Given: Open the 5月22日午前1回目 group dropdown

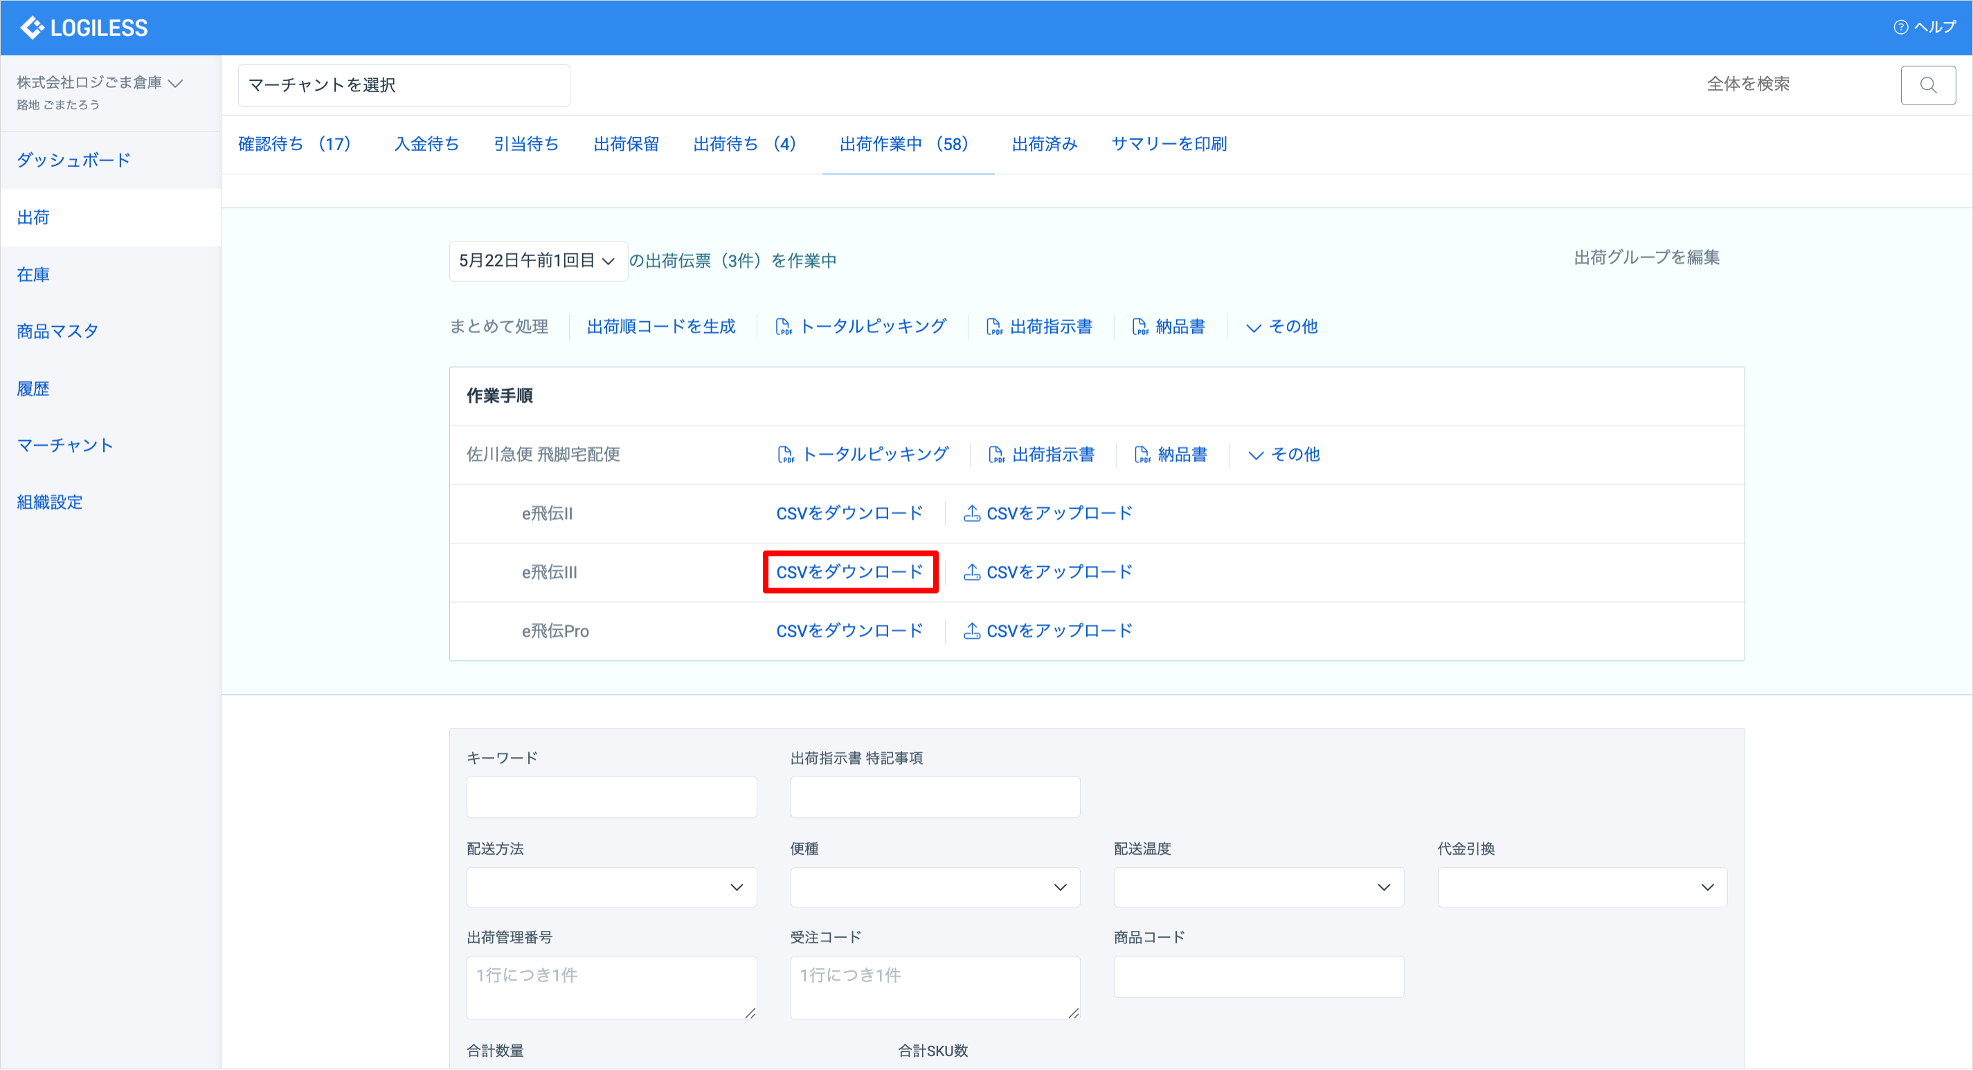Looking at the screenshot, I should click(x=538, y=261).
